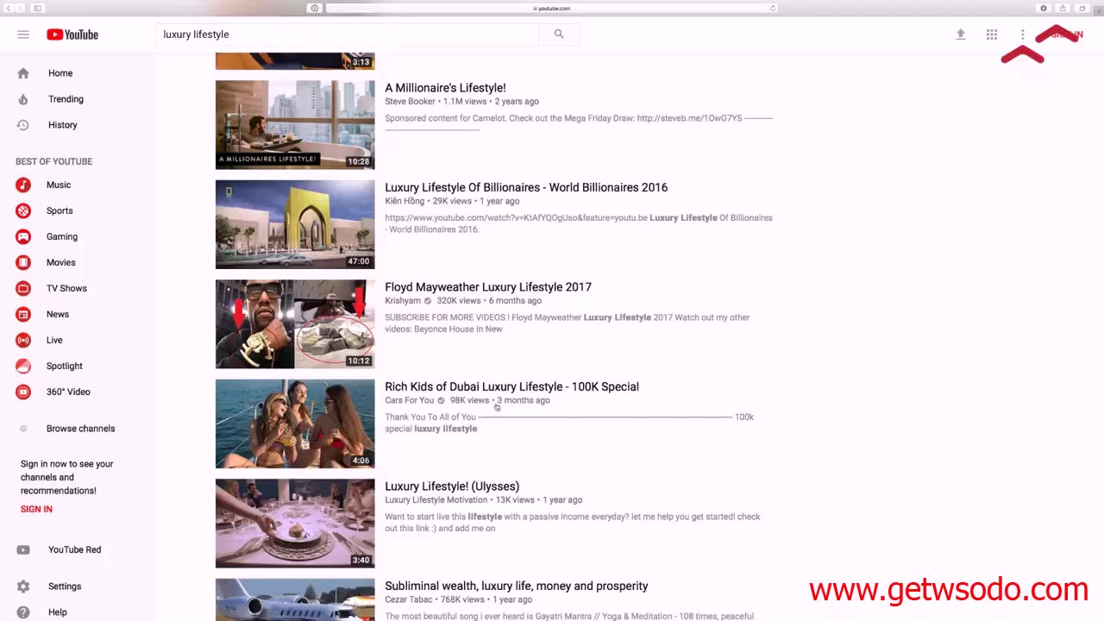Open the Cezar Tabac channel link
Image resolution: width=1104 pixels, height=621 pixels.
tap(408, 599)
